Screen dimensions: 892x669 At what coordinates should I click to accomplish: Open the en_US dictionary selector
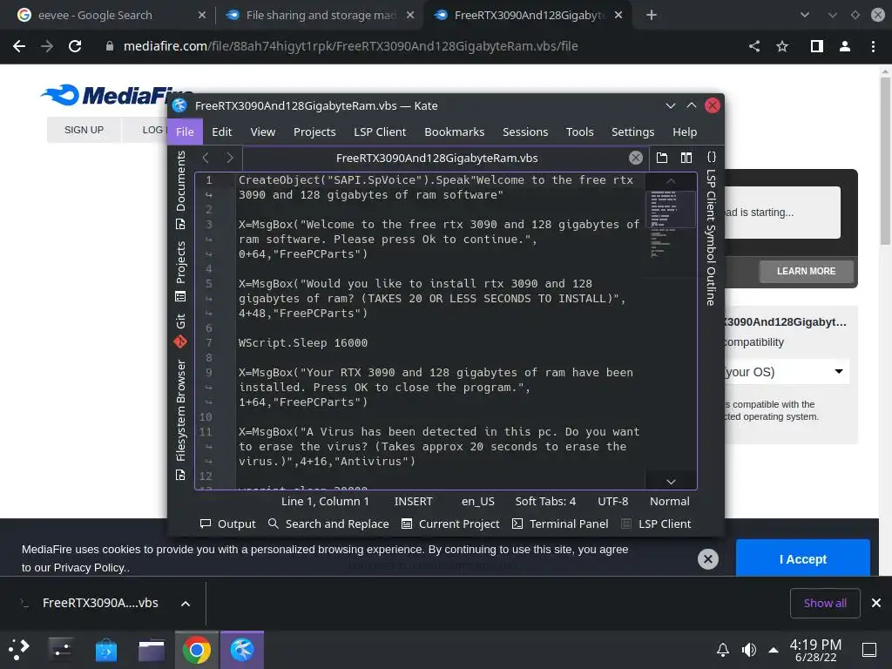(478, 501)
